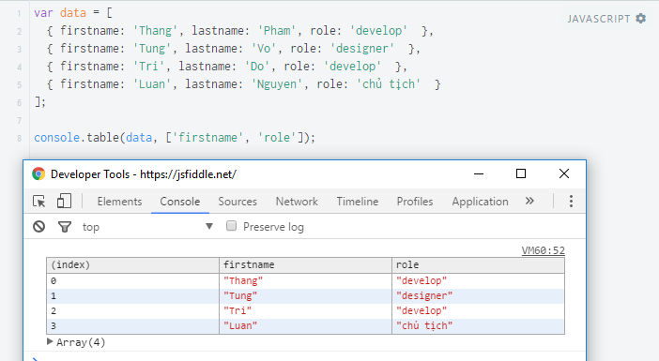The image size is (659, 361).
Task: Open the top execution context dropdown
Action: point(147,227)
